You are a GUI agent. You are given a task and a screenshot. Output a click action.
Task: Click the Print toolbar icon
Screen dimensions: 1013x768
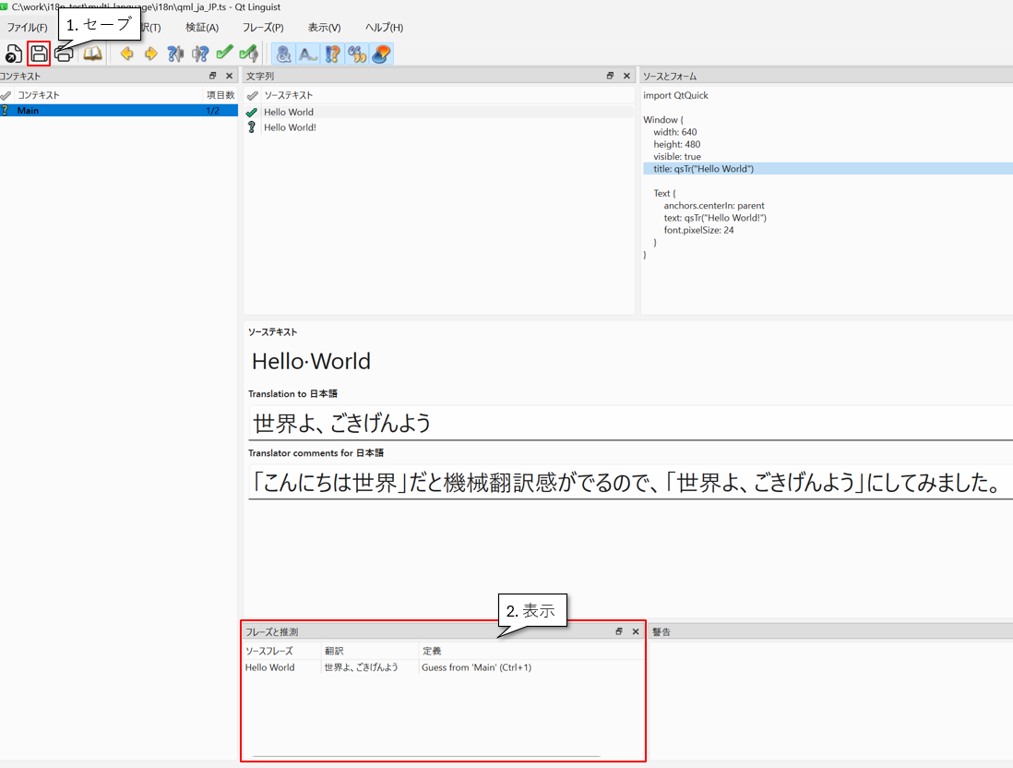[x=64, y=54]
